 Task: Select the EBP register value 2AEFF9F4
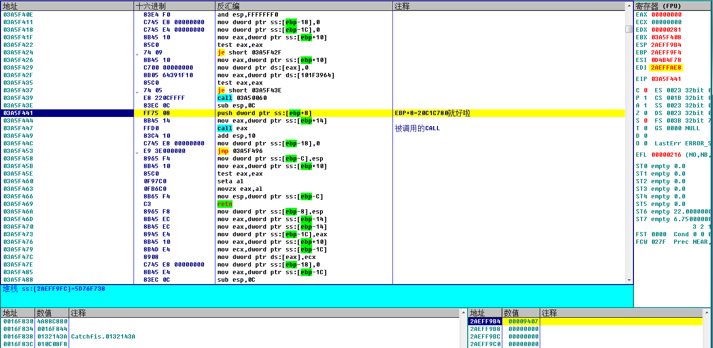[x=667, y=53]
